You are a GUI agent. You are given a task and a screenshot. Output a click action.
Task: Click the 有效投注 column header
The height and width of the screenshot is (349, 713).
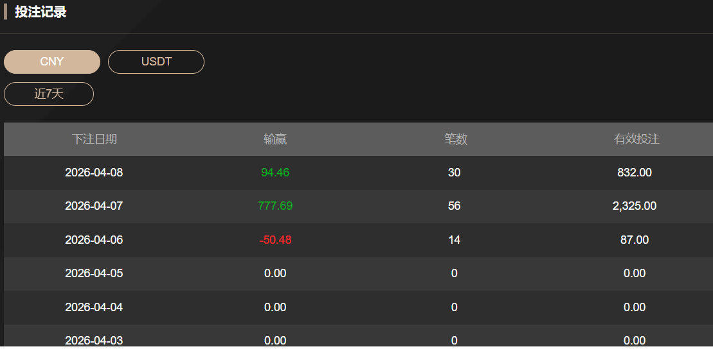[x=636, y=139]
